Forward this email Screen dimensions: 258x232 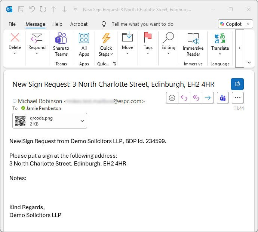pos(208,98)
